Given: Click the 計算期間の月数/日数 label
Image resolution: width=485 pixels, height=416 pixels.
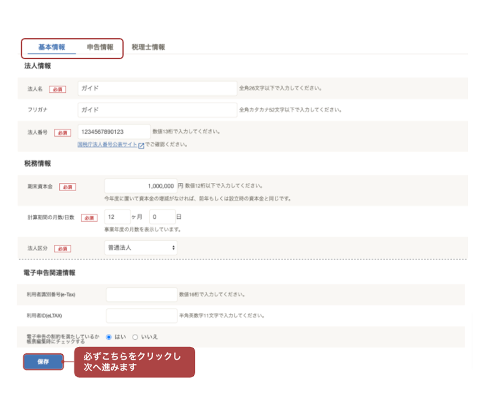Looking at the screenshot, I should tap(51, 217).
